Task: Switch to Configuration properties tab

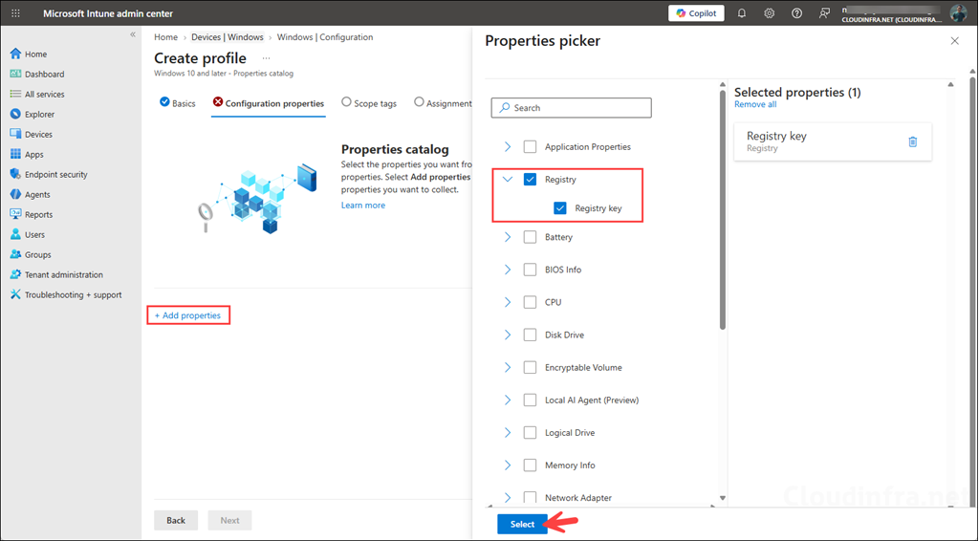Action: coord(269,103)
